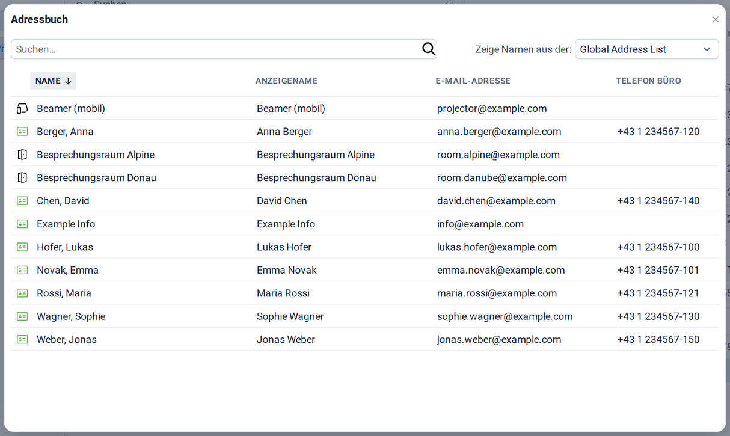The image size is (730, 436).
Task: Open the Global Address List dropdown
Action: (x=646, y=49)
